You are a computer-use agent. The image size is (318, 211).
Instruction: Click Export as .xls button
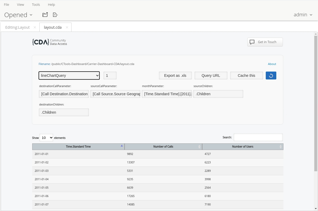tap(175, 76)
